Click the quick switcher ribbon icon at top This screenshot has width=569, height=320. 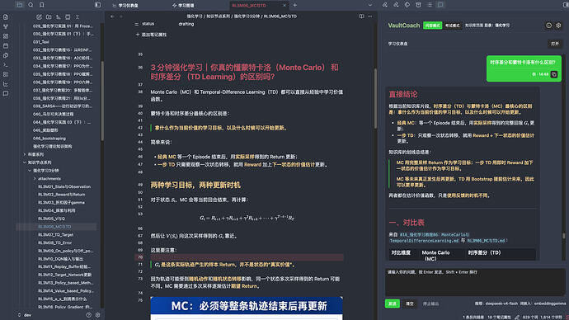click(6, 17)
